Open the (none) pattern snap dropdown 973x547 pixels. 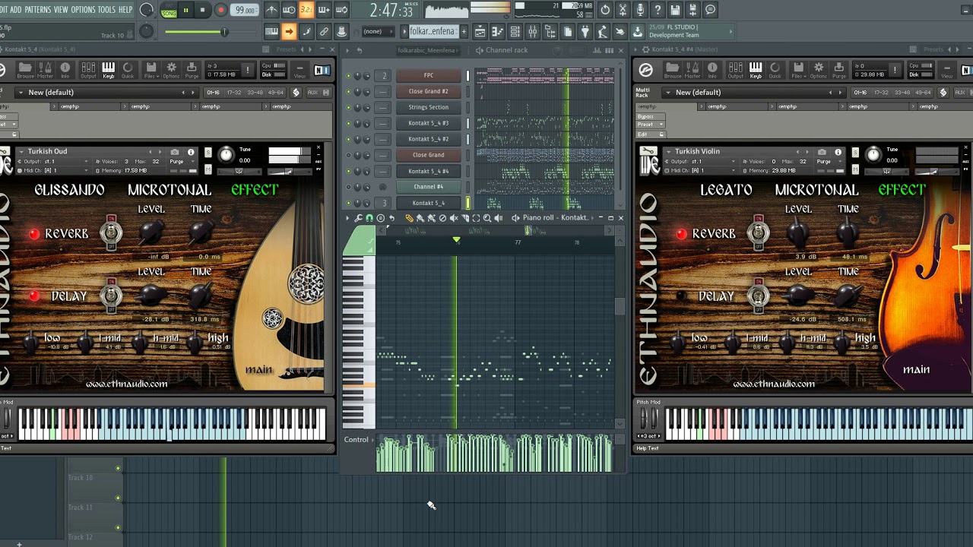(377, 32)
